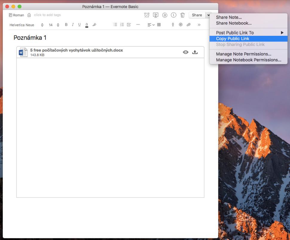Click the Word document file icon
This screenshot has height=240, width=290.
tap(23, 53)
